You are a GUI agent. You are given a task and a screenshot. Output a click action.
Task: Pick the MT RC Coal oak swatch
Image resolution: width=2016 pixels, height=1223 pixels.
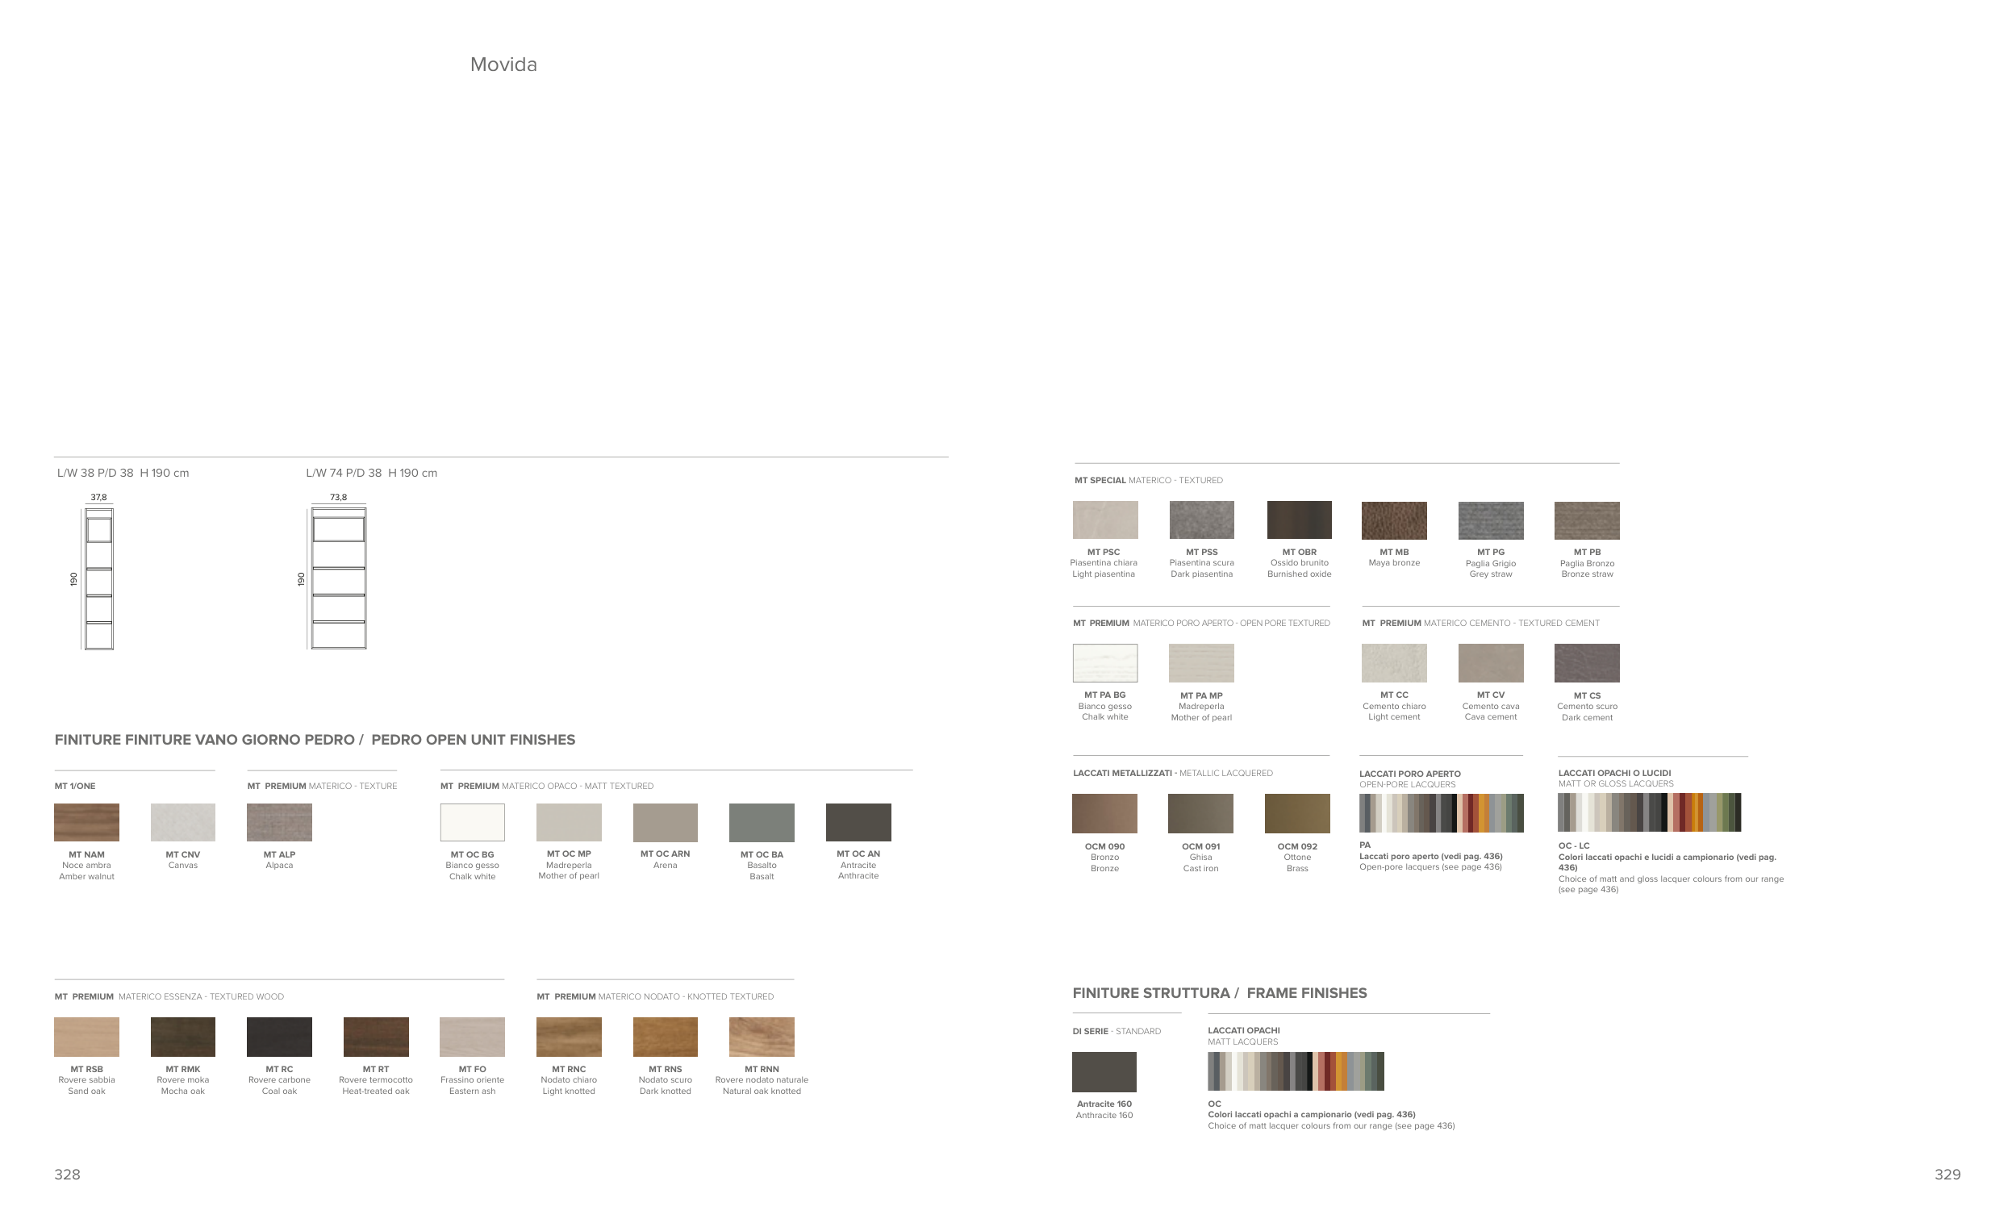tap(279, 1037)
